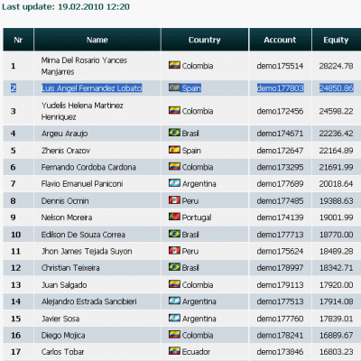Viewport: 361px width, 361px height.
Task: Click account demo172647
Action: pos(280,151)
